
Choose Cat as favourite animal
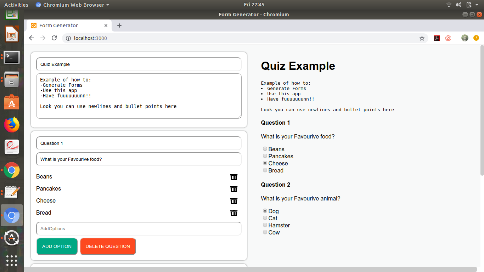tap(265, 218)
